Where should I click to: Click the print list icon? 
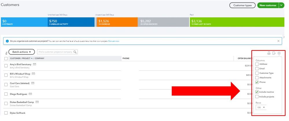click(x=269, y=53)
